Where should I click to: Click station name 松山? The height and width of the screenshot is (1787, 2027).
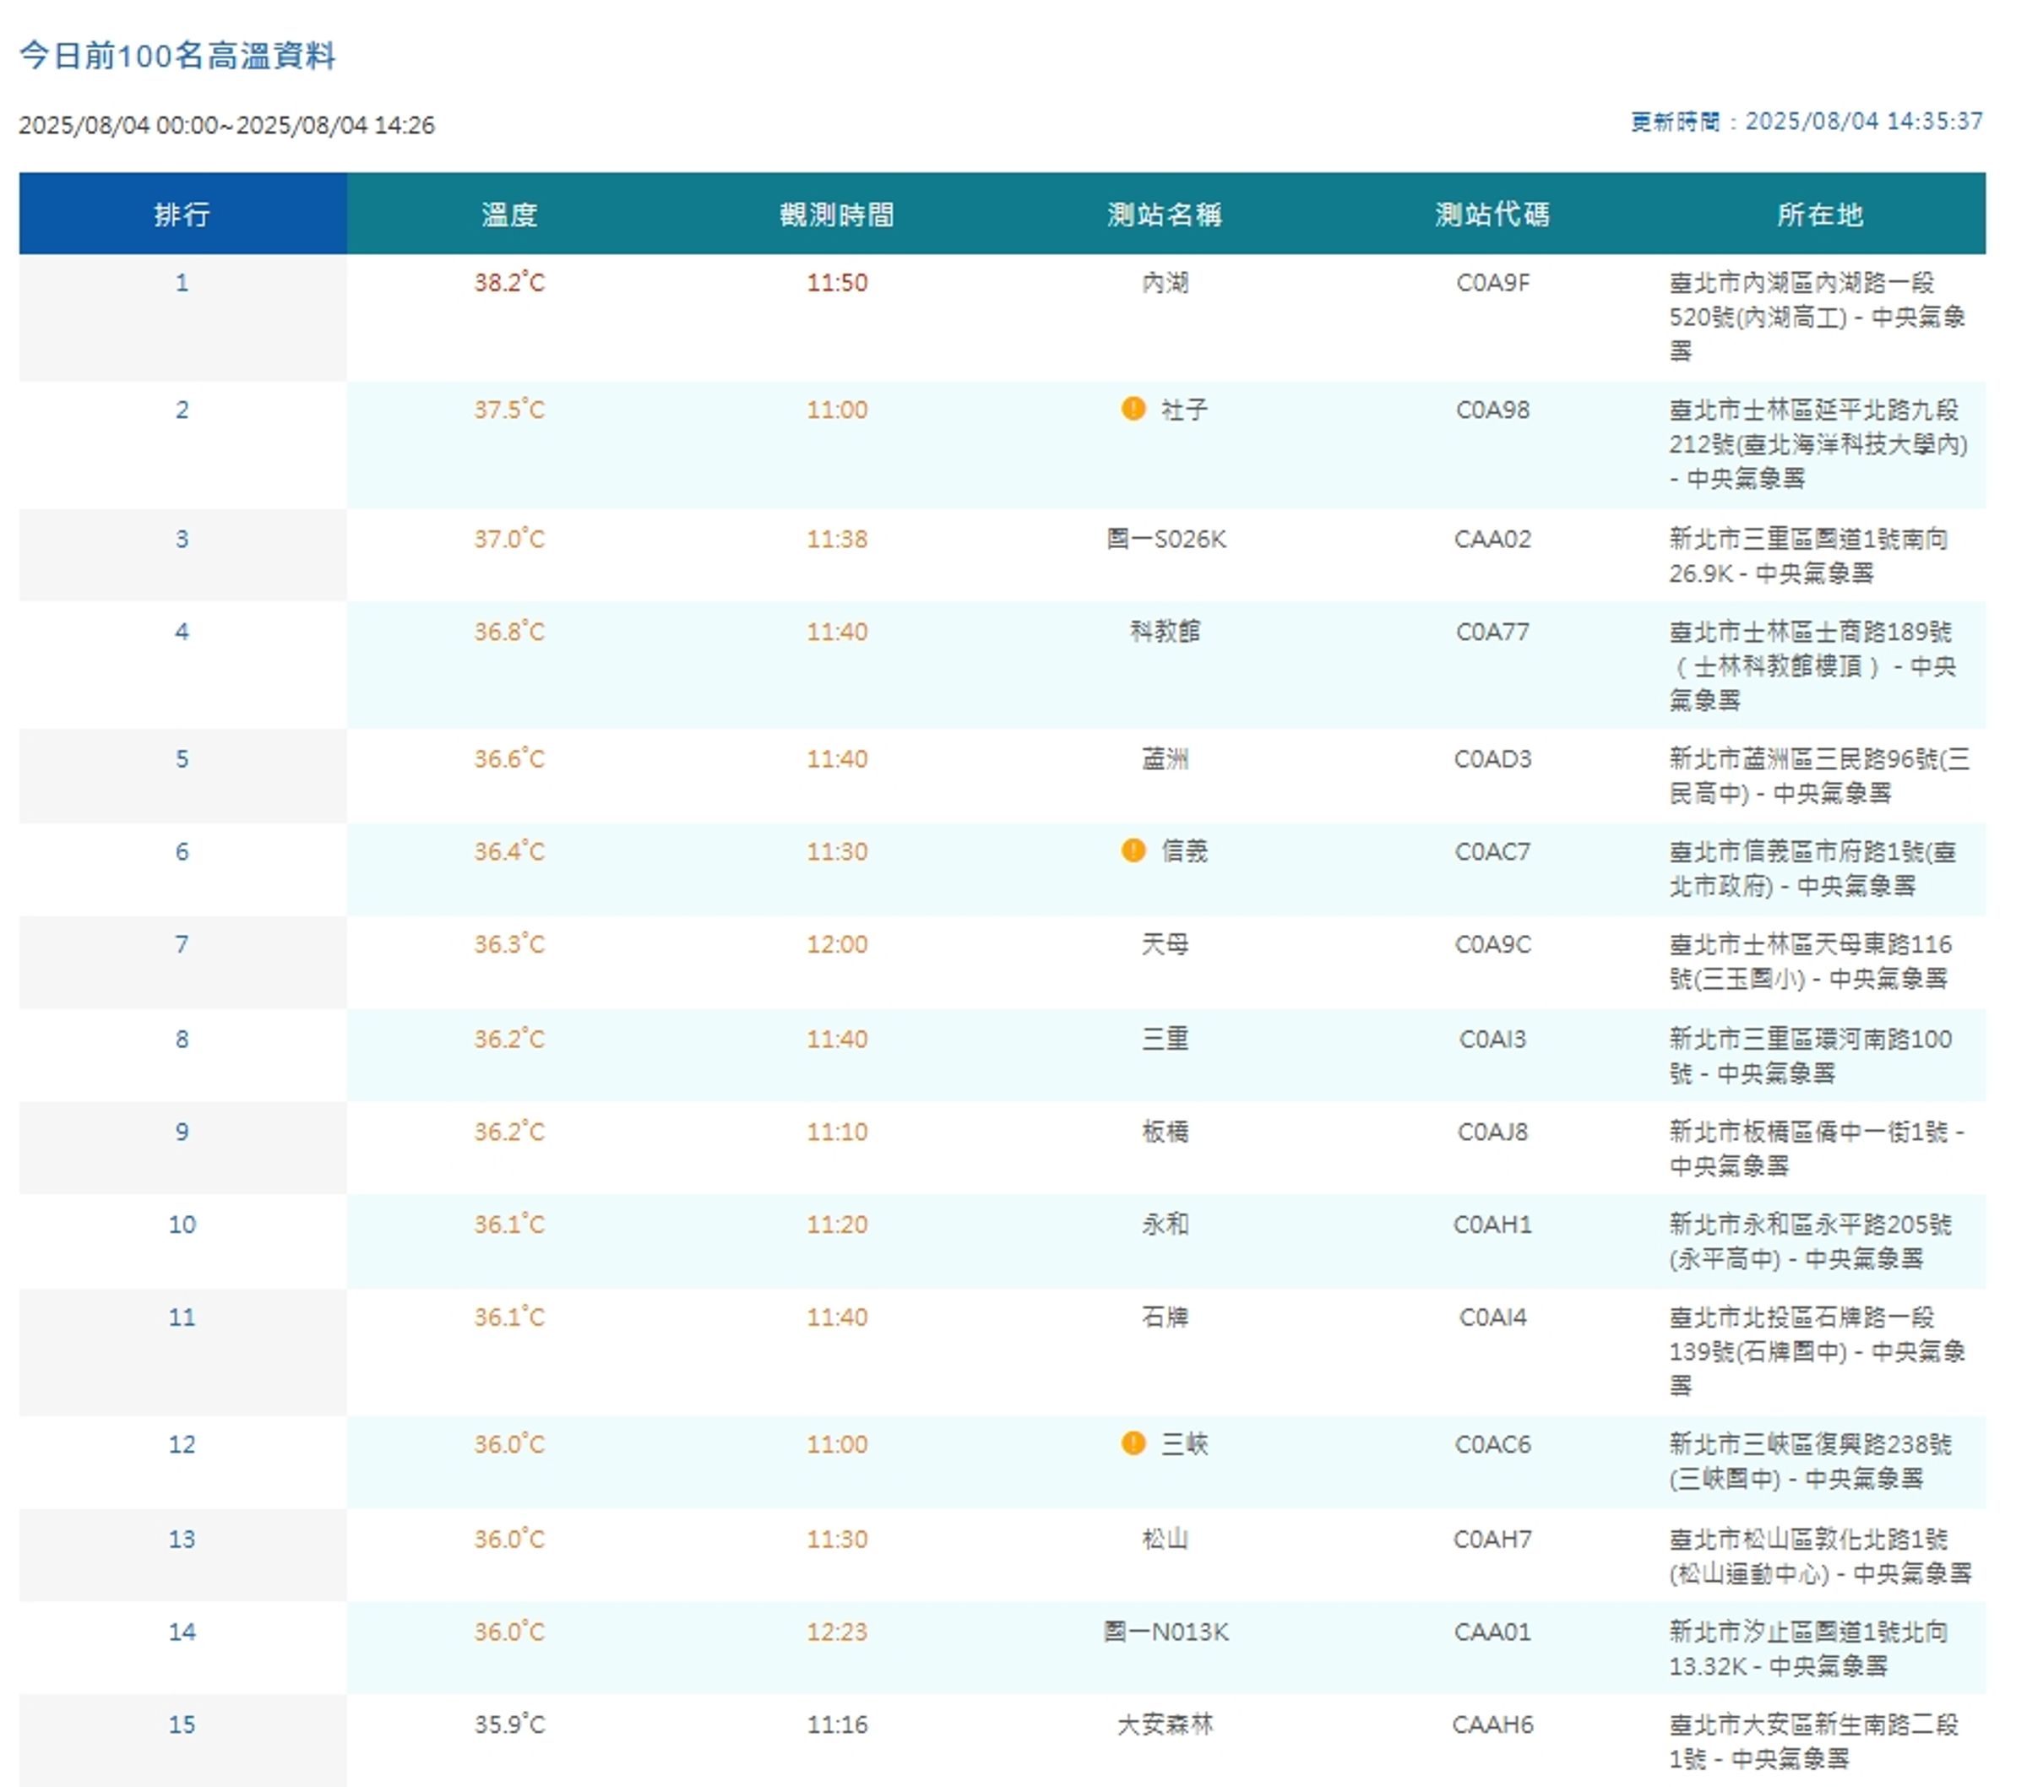[1166, 1538]
